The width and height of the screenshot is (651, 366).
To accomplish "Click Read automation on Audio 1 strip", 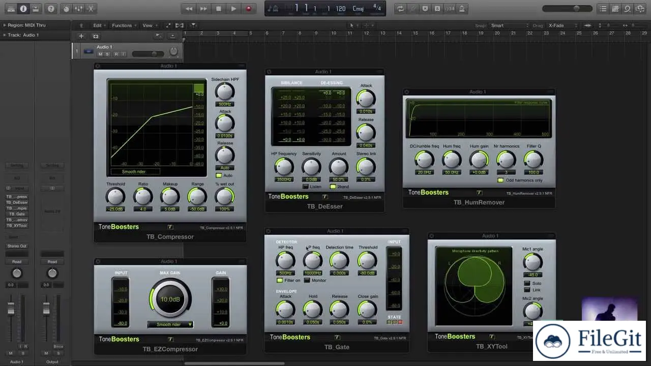I will click(x=17, y=262).
